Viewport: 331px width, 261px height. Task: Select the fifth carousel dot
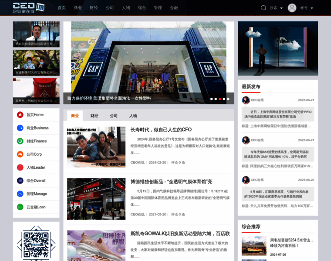coord(228,99)
